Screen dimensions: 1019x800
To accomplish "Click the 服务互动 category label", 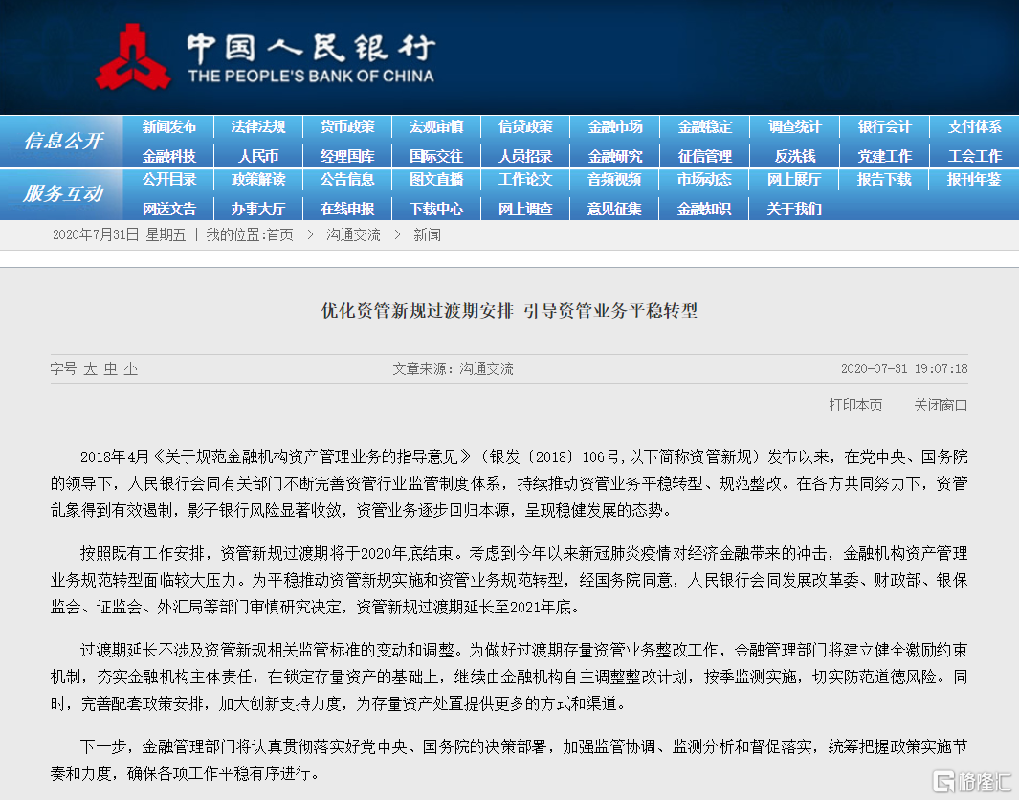I will point(63,193).
